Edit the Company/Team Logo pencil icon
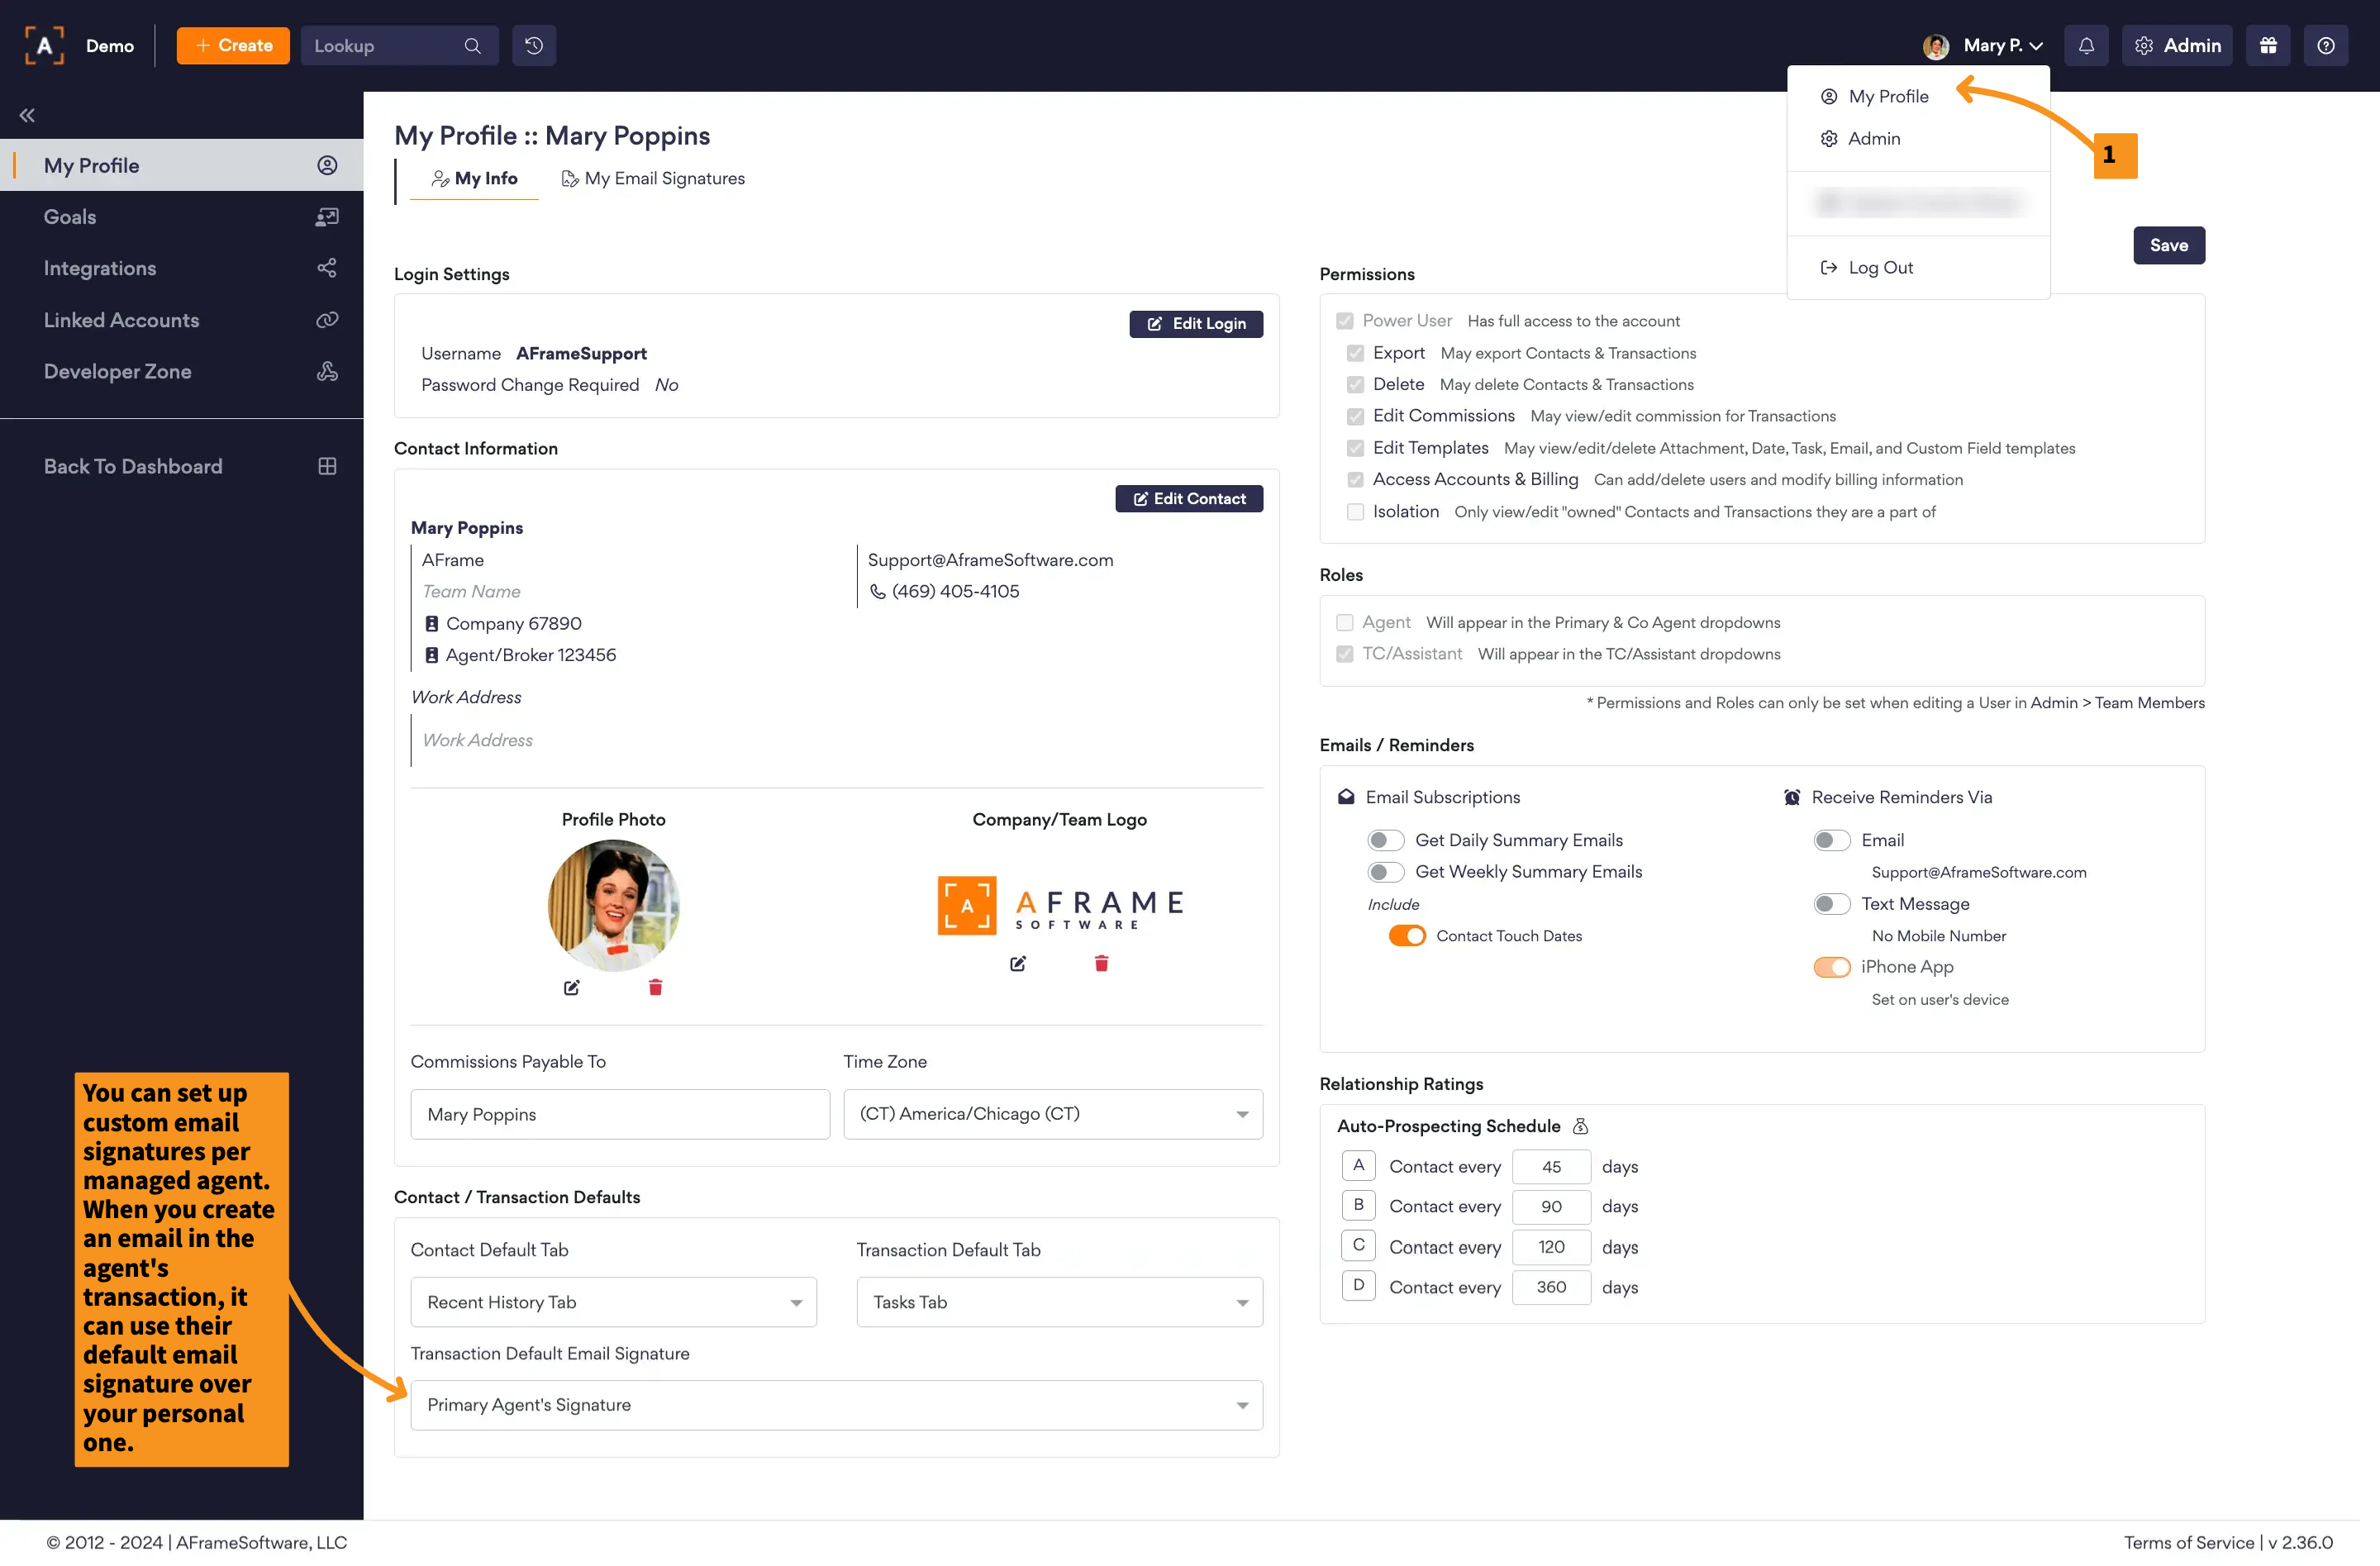This screenshot has height=1566, width=2380. coord(1018,963)
